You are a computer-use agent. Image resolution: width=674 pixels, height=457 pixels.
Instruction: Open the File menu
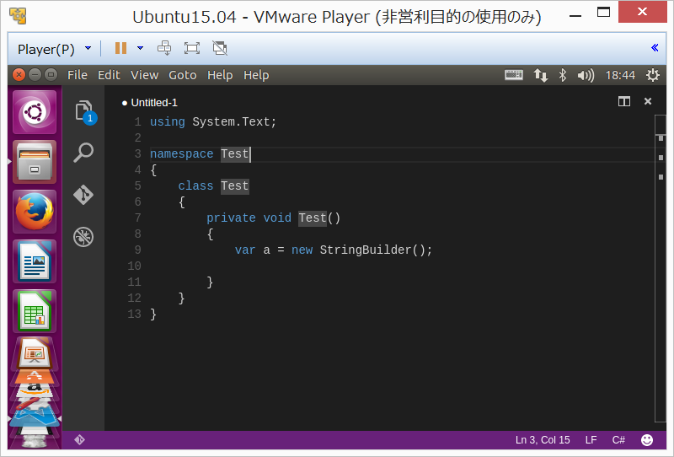78,75
